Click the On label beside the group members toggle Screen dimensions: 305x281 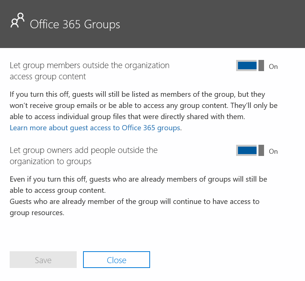[273, 67]
